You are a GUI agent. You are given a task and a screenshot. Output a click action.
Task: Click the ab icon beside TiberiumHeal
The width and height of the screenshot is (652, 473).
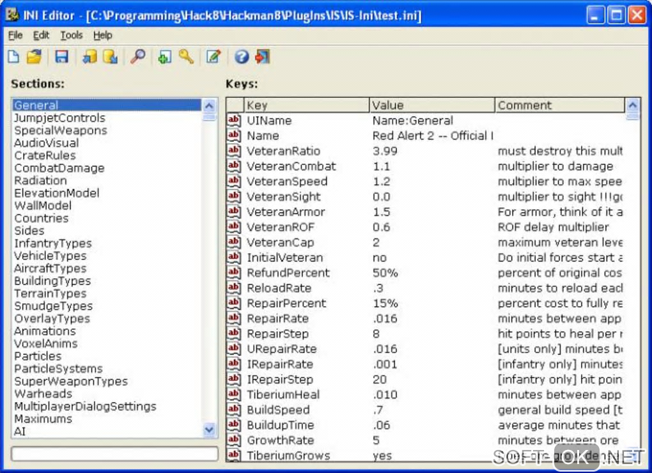(x=234, y=394)
